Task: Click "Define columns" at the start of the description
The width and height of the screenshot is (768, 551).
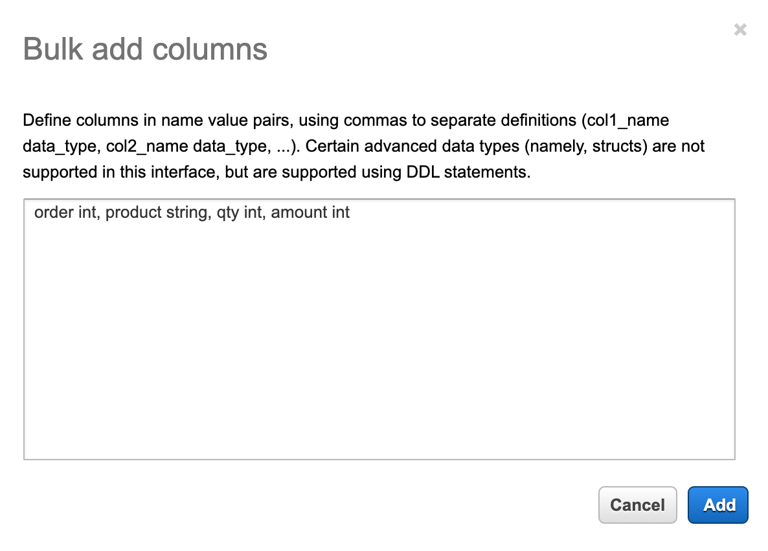Action: pos(69,121)
